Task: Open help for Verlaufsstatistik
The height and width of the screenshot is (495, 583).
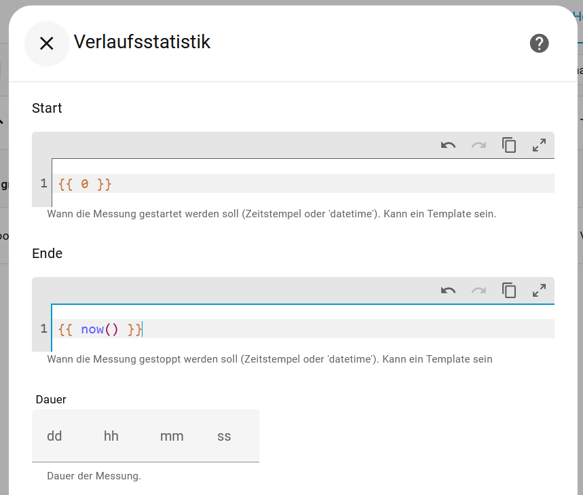Action: 539,43
